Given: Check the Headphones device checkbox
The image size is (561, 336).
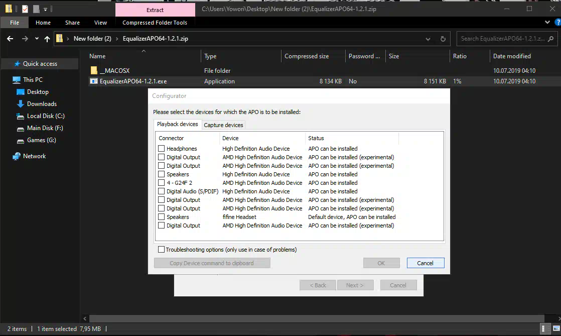Looking at the screenshot, I should (x=162, y=148).
